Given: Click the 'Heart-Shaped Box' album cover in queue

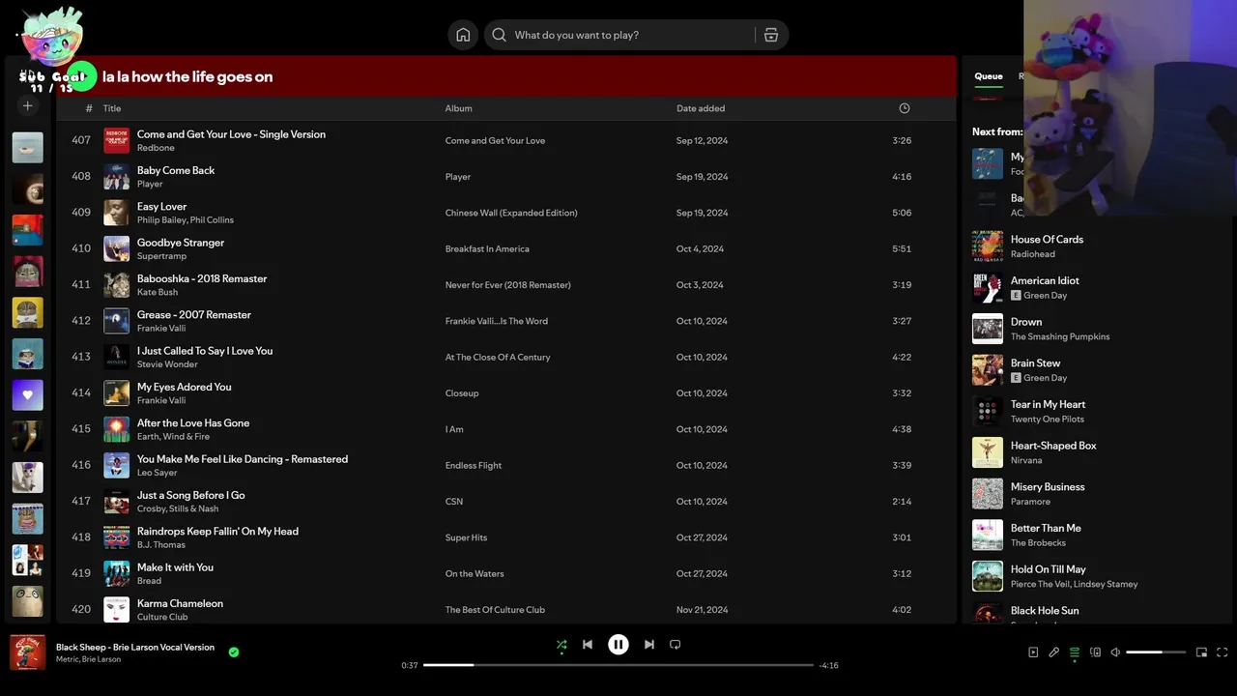Looking at the screenshot, I should tap(988, 452).
